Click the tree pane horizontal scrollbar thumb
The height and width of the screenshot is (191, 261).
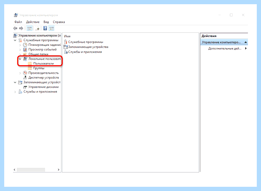[x=31, y=170]
